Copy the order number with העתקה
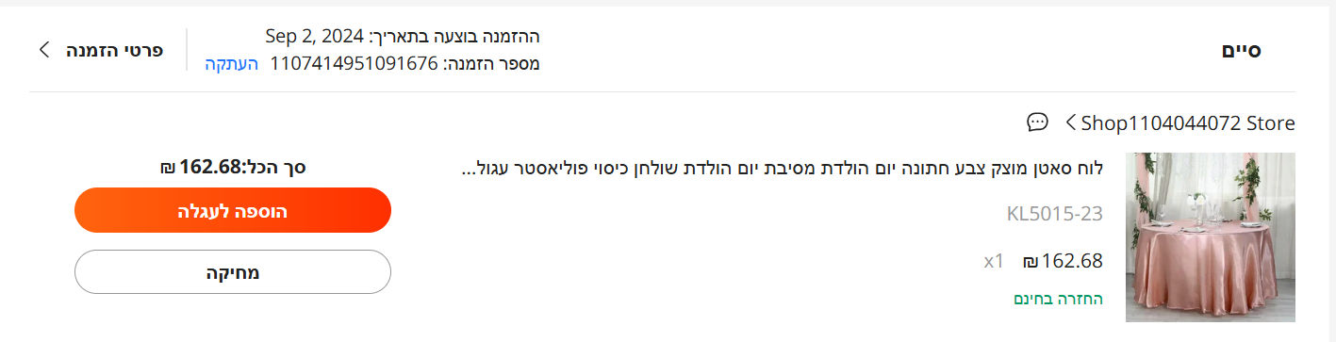Viewport: 1336px width, 342px height. point(231,65)
